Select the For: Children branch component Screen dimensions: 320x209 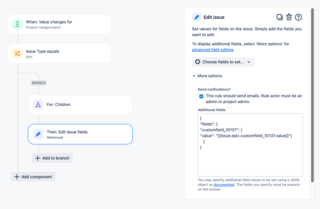(80, 105)
